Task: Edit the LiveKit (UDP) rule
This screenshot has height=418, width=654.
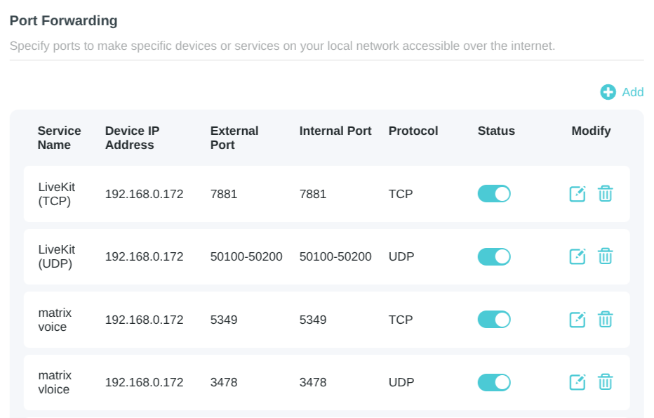Action: pos(577,256)
